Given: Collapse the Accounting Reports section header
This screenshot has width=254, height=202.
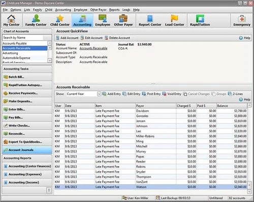Looking at the screenshot, I should point(27,158).
